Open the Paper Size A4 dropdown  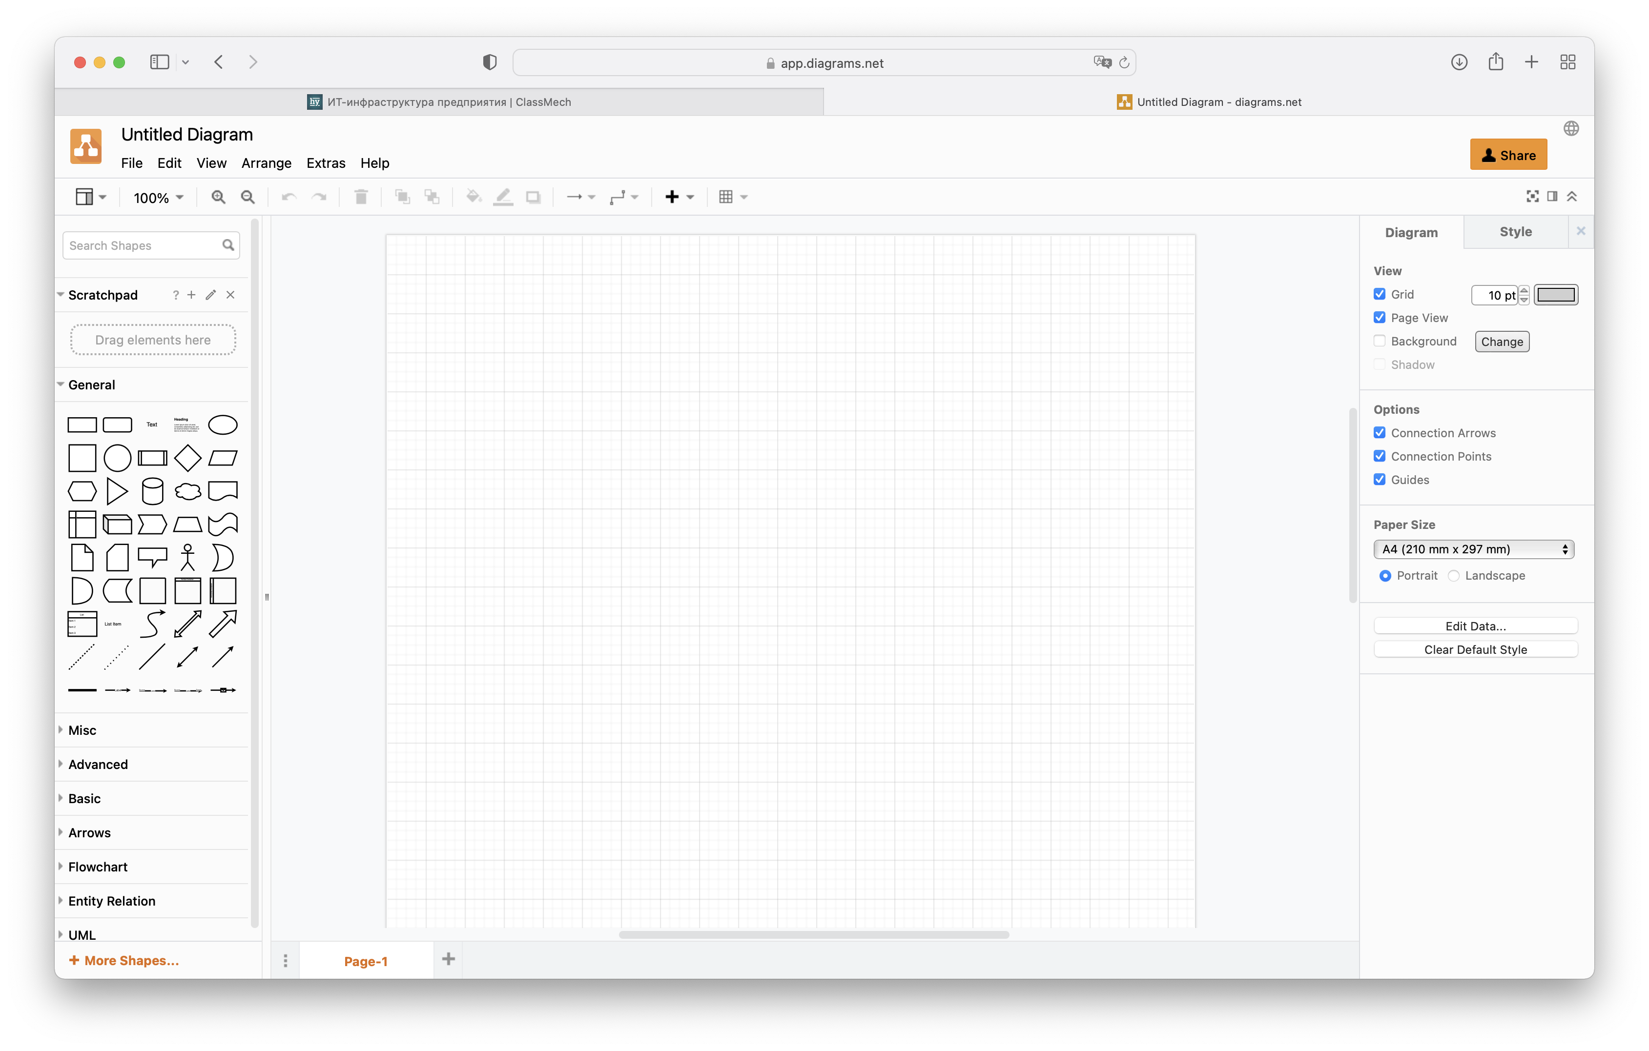[x=1474, y=549]
